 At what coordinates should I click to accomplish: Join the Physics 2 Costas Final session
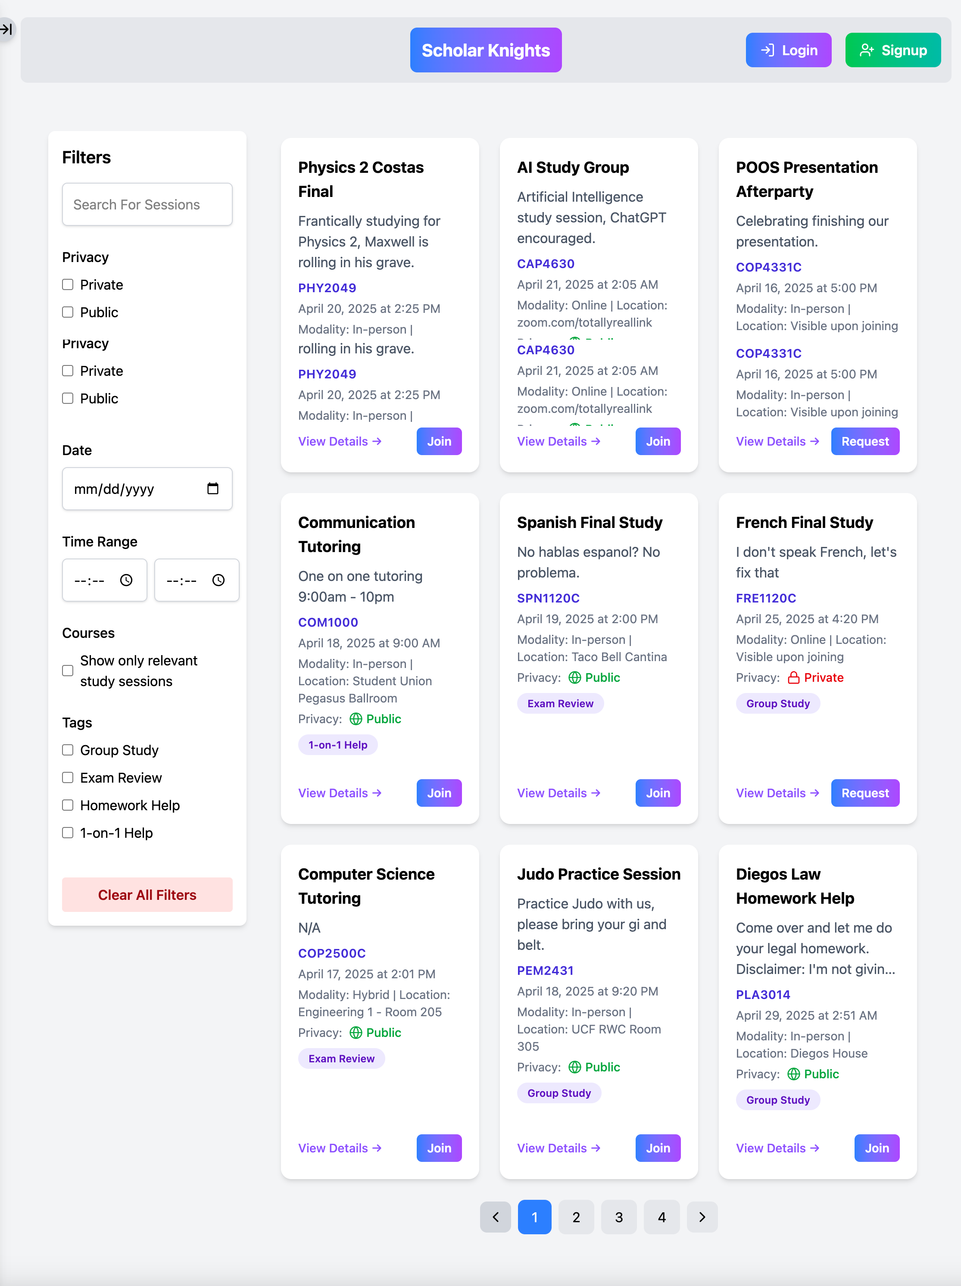coord(439,441)
